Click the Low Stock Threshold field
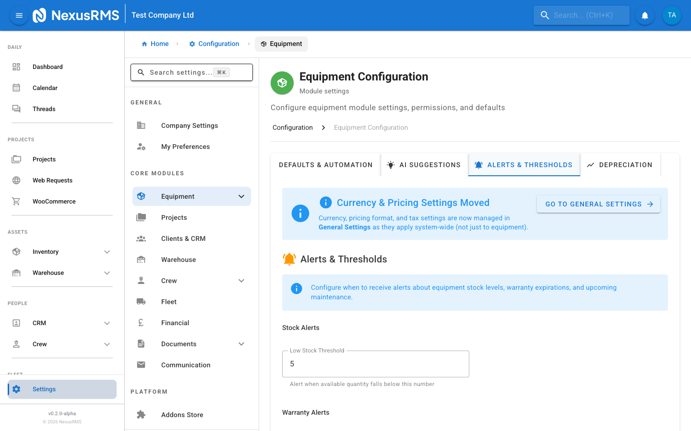691x431 pixels. pyautogui.click(x=375, y=364)
